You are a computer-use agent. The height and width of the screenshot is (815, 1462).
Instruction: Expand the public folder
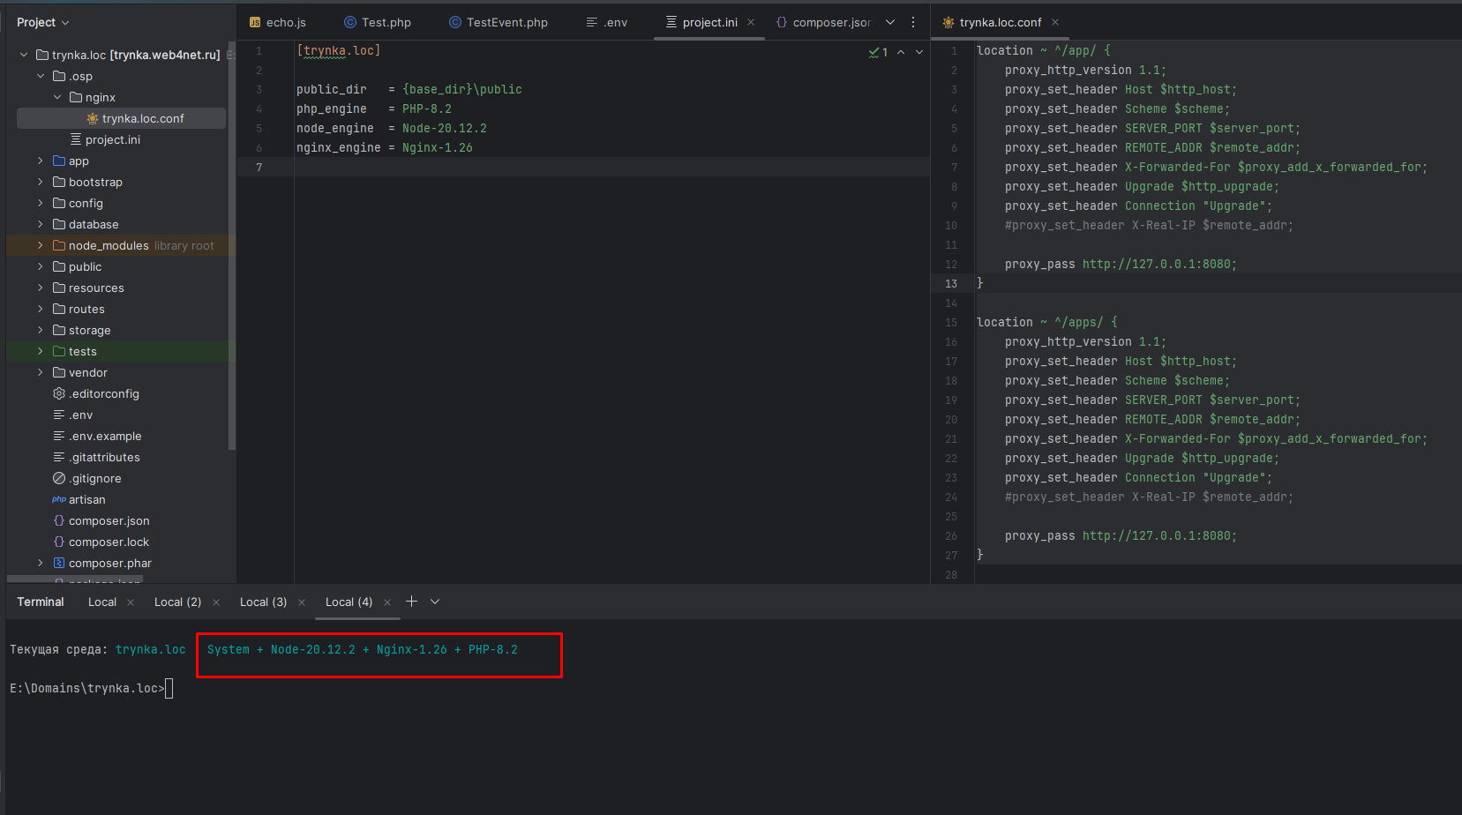41,266
